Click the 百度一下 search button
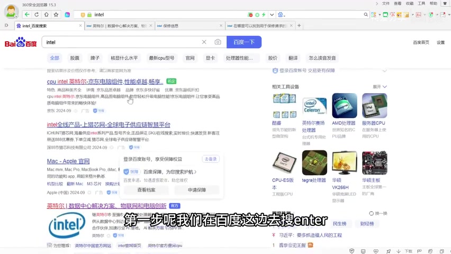451x254 pixels. click(x=244, y=42)
